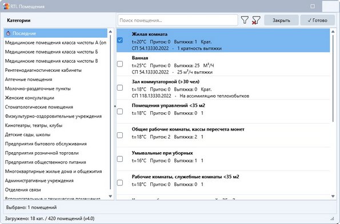This screenshot has height=224, width=340.
Task: Click Помещения управлений <35 м2 title
Action: [169, 105]
